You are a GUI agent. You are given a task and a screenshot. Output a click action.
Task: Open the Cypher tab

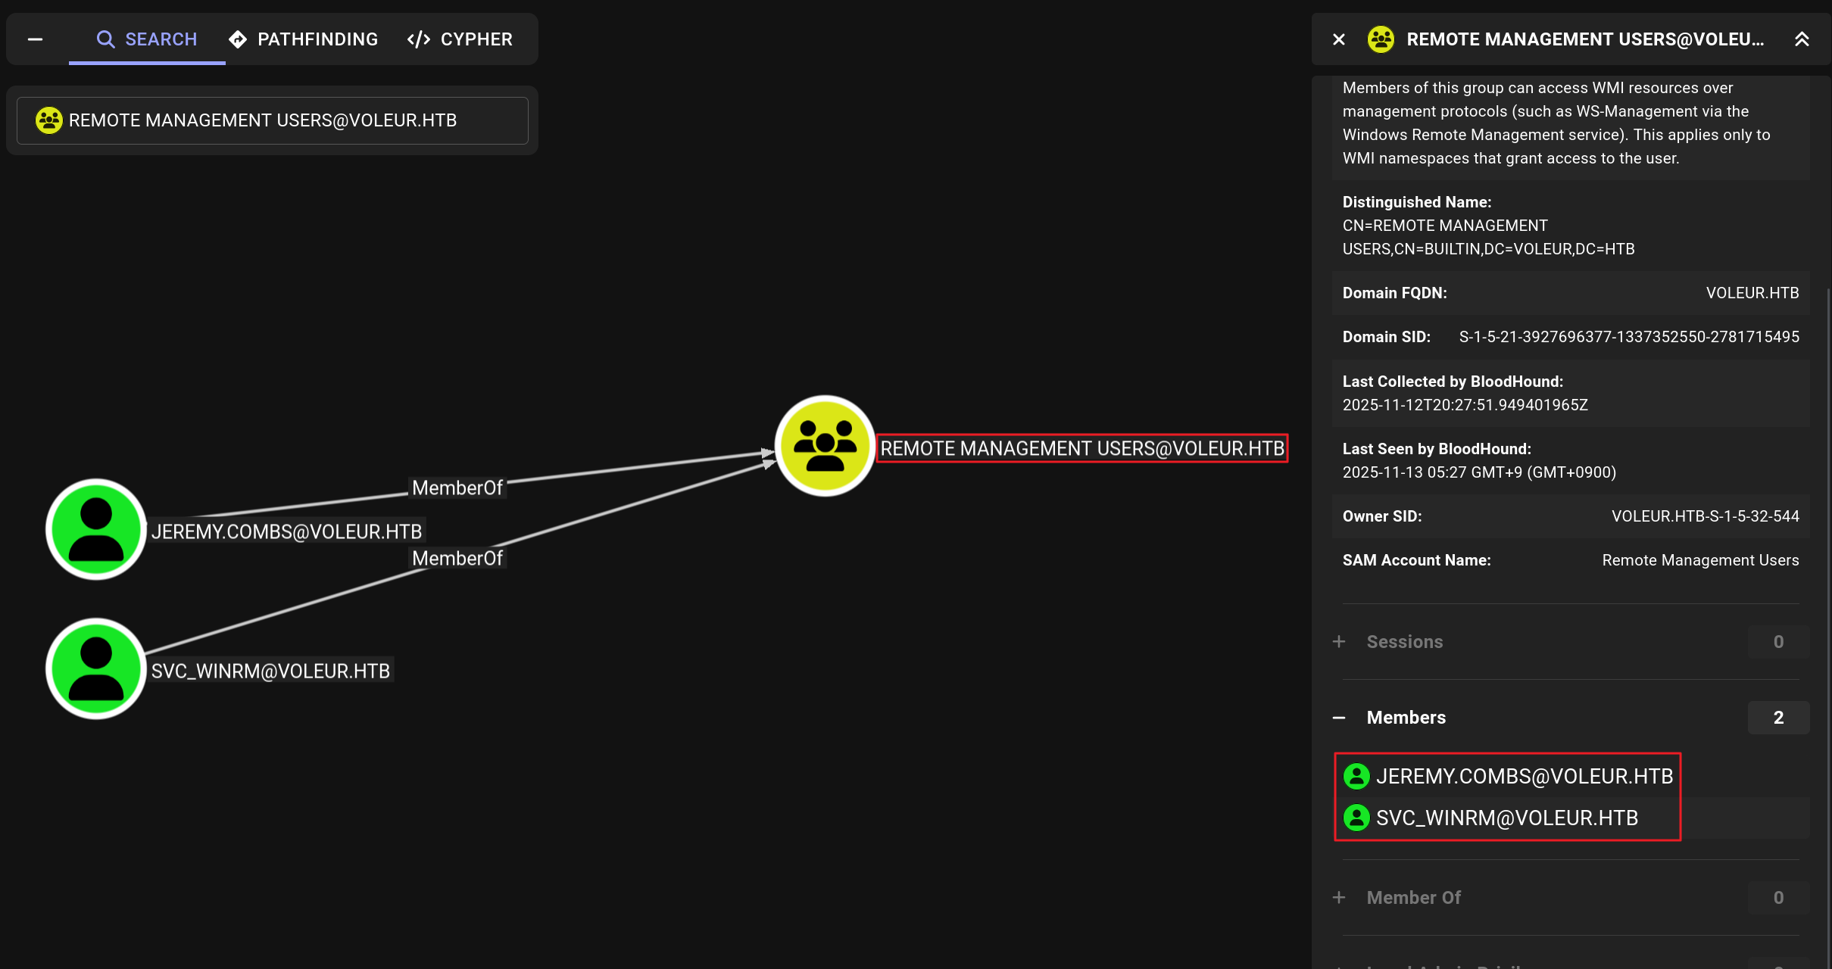[460, 39]
